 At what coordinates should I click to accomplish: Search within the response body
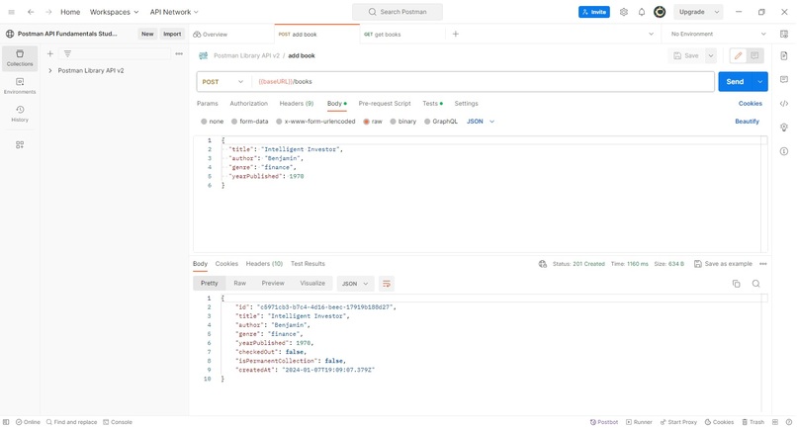point(755,284)
